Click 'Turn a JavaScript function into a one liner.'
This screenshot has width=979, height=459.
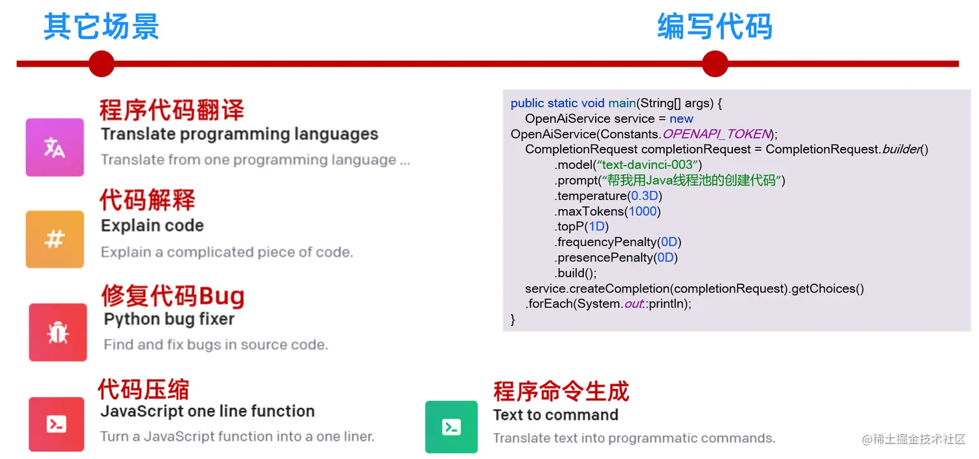tap(238, 436)
